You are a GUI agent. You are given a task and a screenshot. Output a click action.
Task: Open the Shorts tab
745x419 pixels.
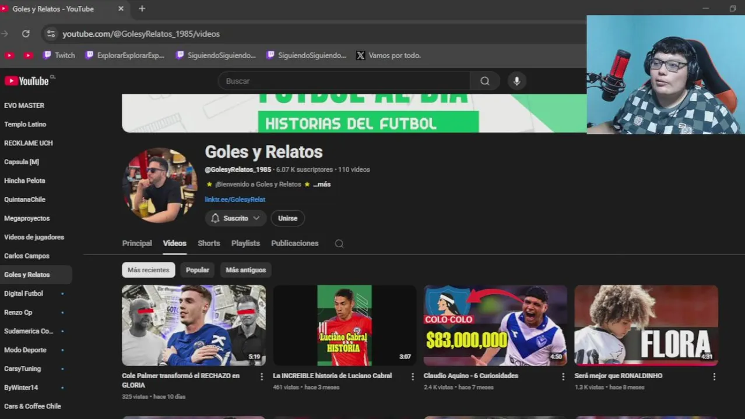209,243
